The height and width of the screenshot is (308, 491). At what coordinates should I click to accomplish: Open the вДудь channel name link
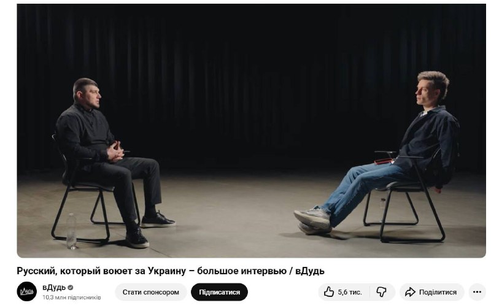tap(54, 287)
